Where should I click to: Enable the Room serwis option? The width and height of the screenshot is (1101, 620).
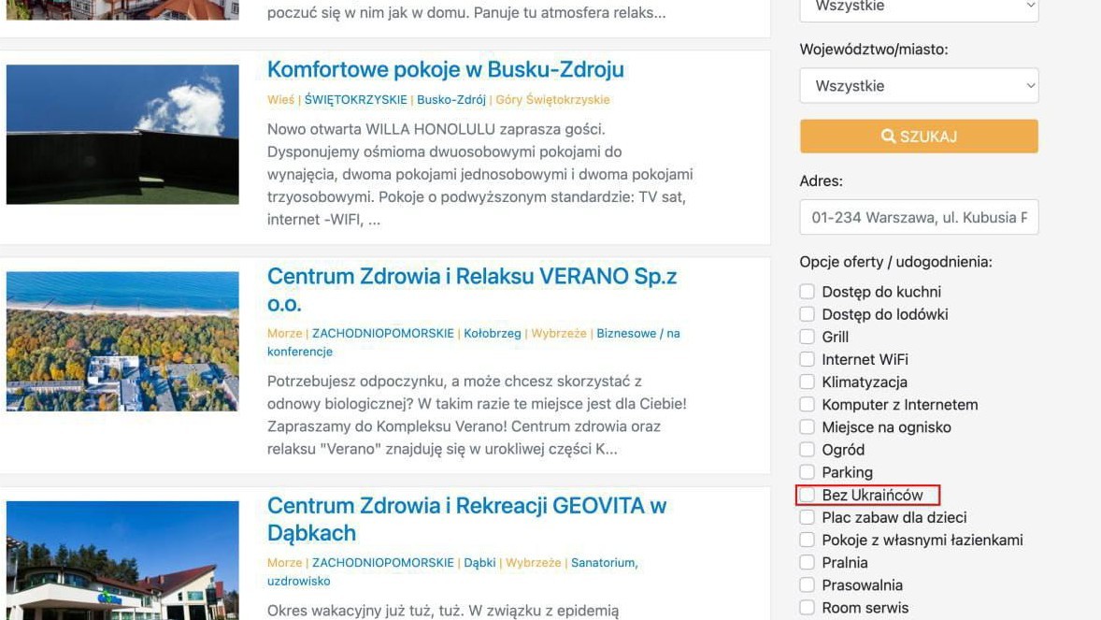[x=808, y=607]
